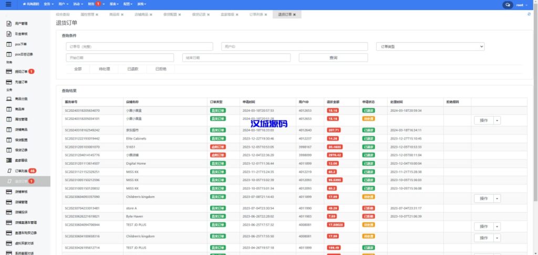Switch to the 卖家等级 tab
Viewport: 538px width, 255px height.
tap(227, 15)
